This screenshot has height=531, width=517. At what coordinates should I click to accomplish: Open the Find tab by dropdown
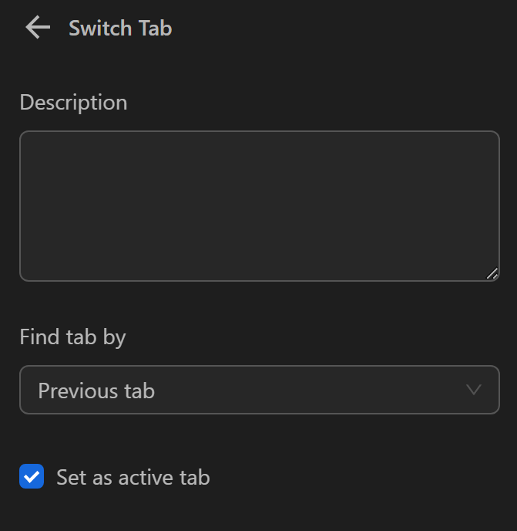(x=259, y=391)
